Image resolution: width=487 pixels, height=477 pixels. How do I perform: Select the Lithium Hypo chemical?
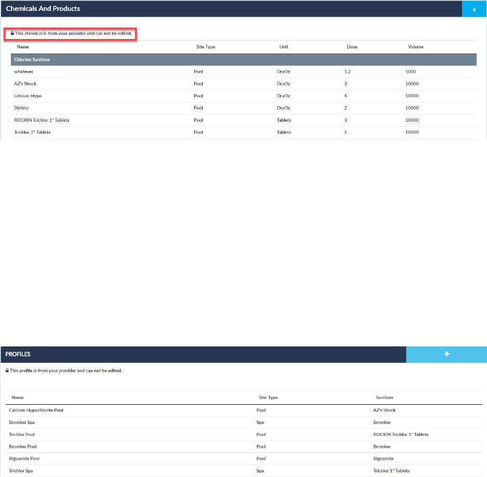pyautogui.click(x=243, y=96)
